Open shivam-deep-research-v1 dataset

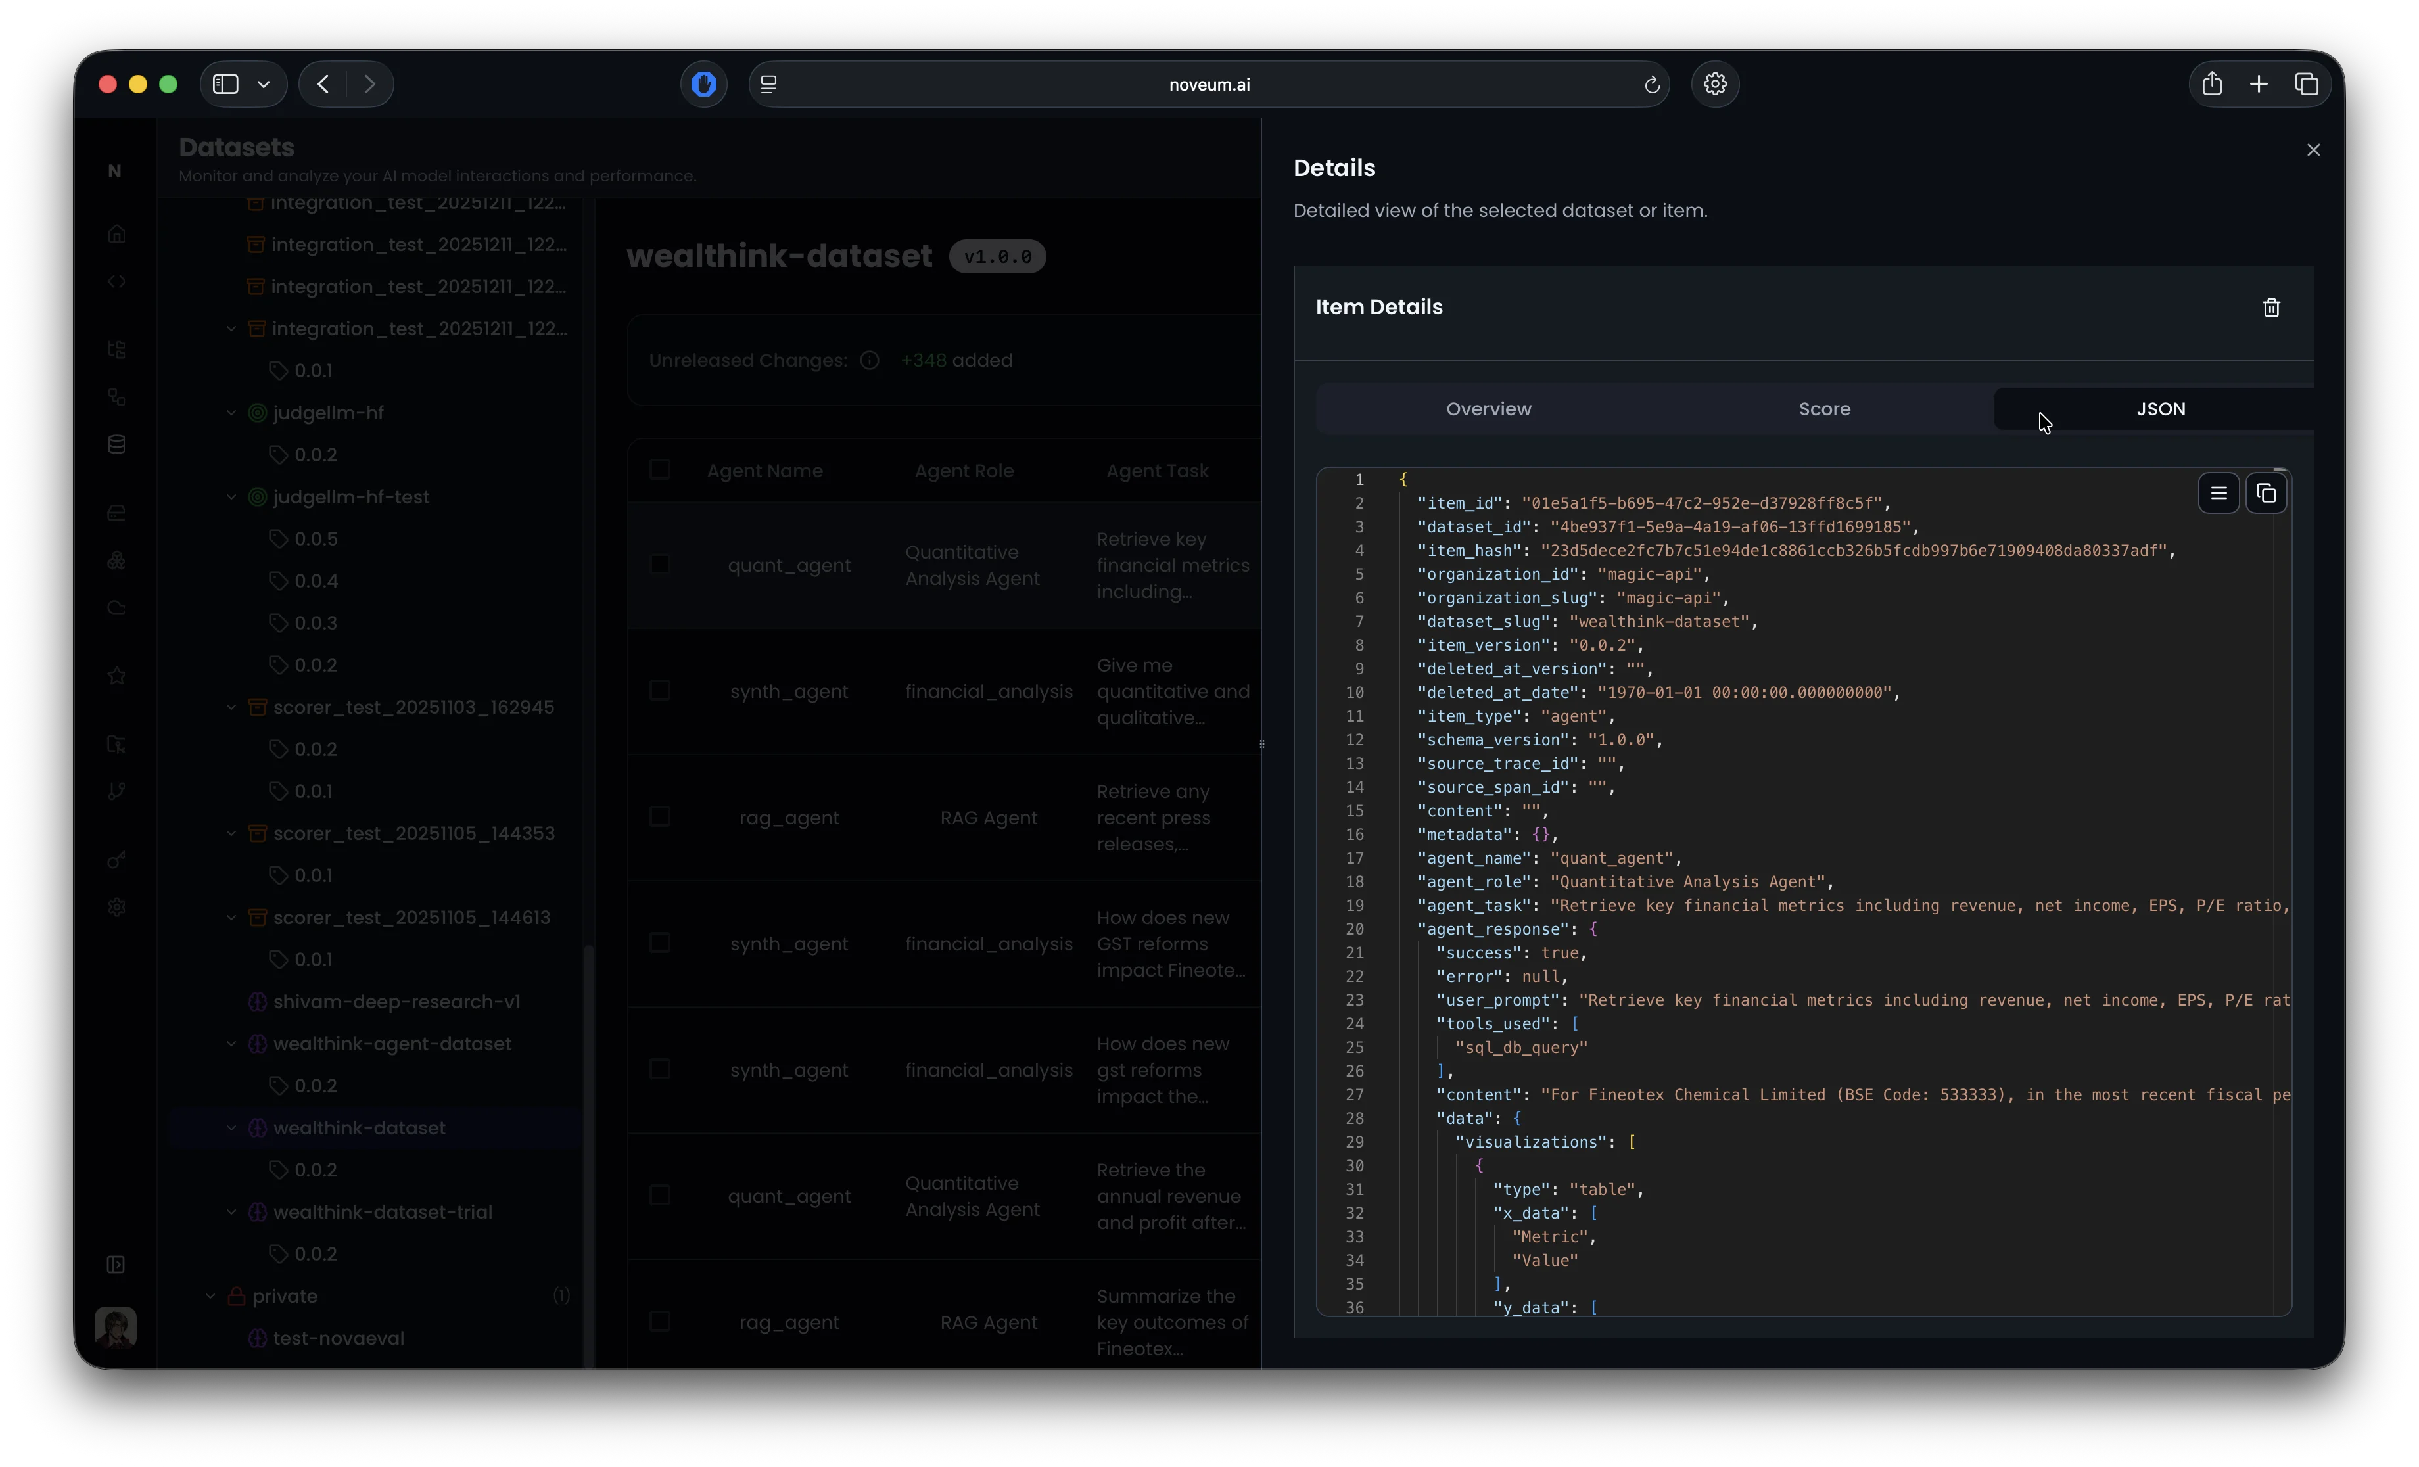click(396, 1002)
